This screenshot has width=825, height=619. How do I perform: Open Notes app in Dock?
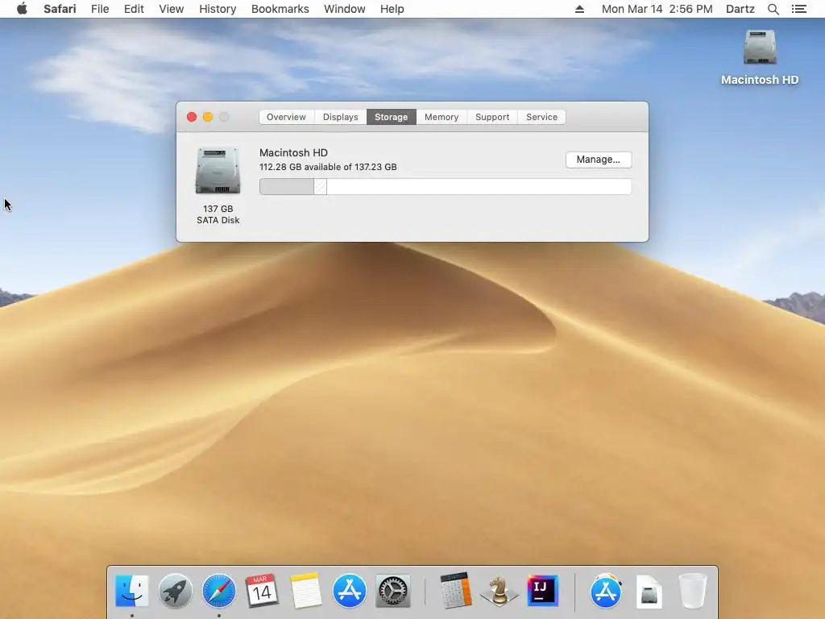tap(305, 591)
